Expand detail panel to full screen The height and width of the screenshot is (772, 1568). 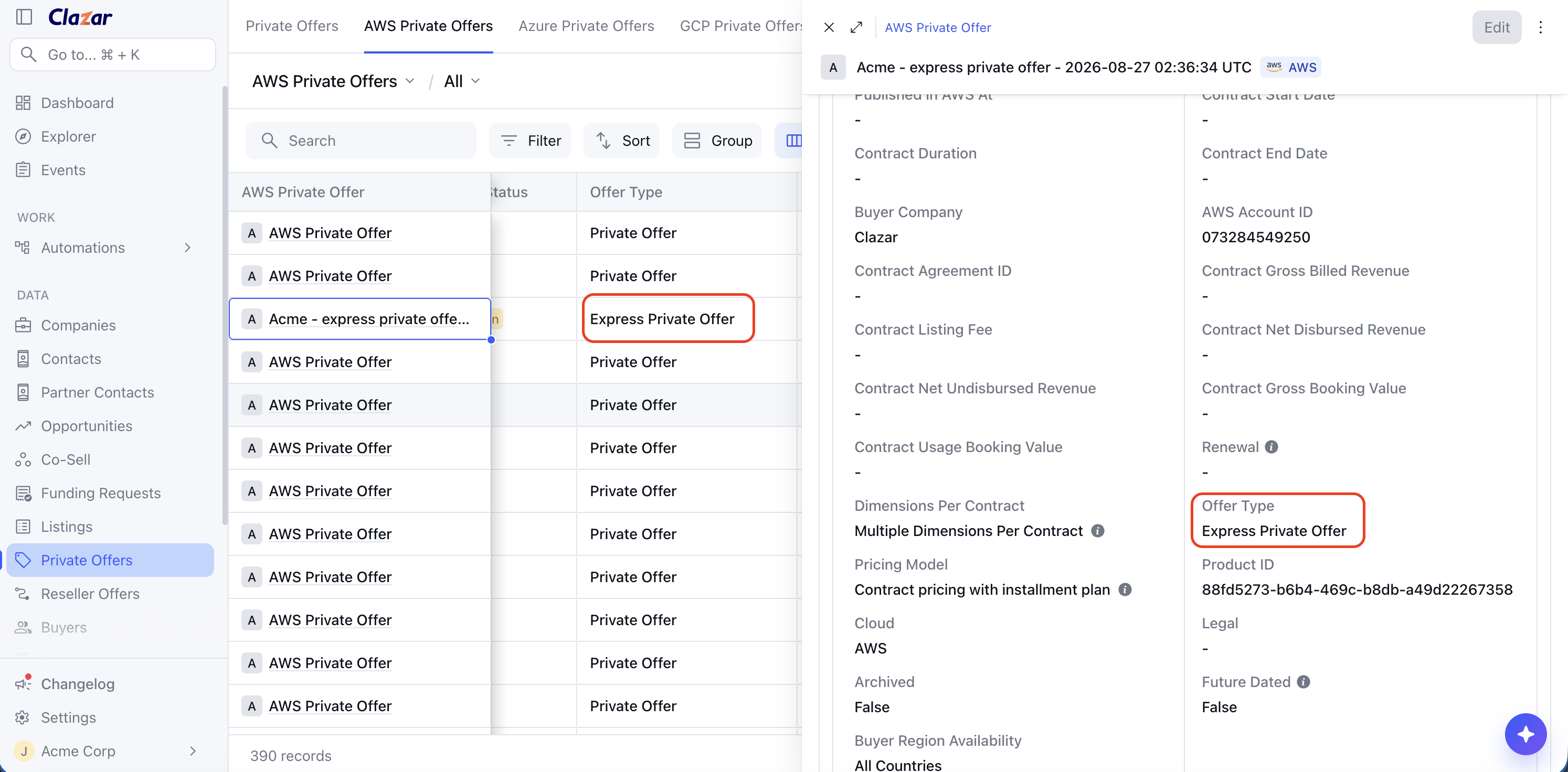(x=856, y=27)
